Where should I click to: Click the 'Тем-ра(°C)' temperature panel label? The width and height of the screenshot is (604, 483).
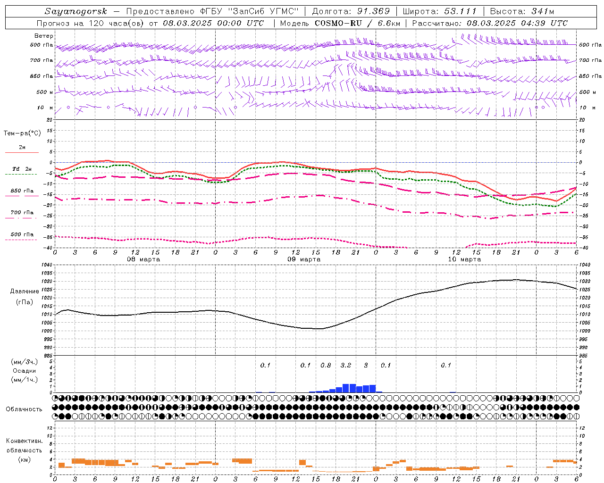[x=22, y=133]
